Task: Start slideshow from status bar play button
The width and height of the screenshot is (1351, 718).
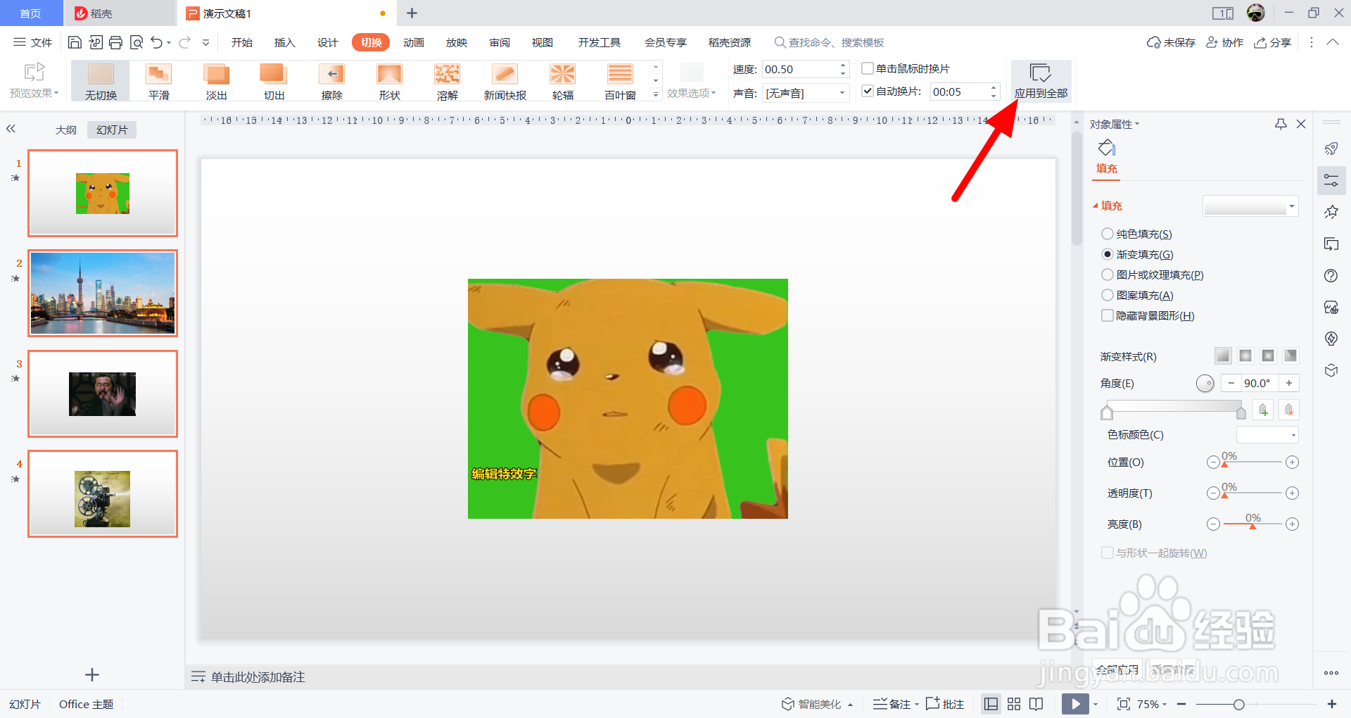Action: [1075, 704]
